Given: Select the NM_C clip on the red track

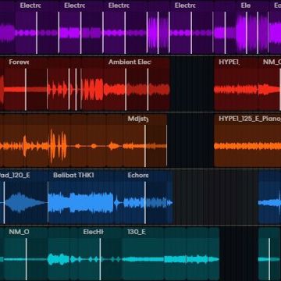Looking at the screenshot, I should pos(269,84).
